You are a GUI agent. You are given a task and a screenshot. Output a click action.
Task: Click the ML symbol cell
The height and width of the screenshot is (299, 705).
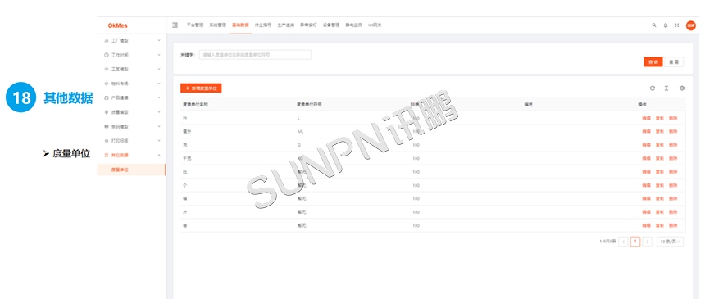(x=300, y=132)
